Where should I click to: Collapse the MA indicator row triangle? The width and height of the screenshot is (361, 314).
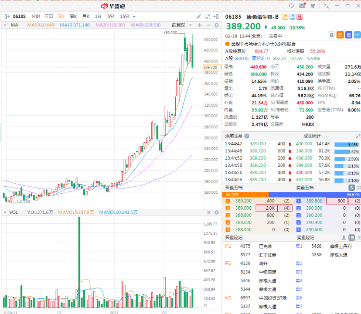(5, 25)
